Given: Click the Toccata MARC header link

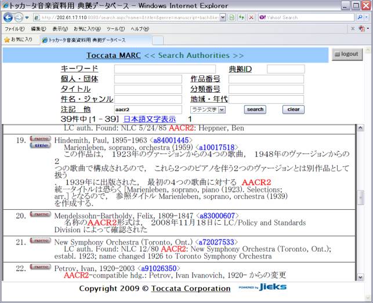Looking at the screenshot, I should tap(114, 56).
